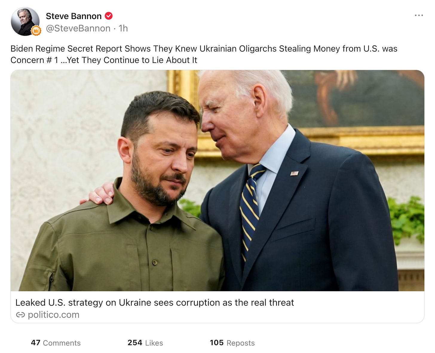The height and width of the screenshot is (353, 435).
Task: Click the 254 like count number
Action: tap(135, 343)
